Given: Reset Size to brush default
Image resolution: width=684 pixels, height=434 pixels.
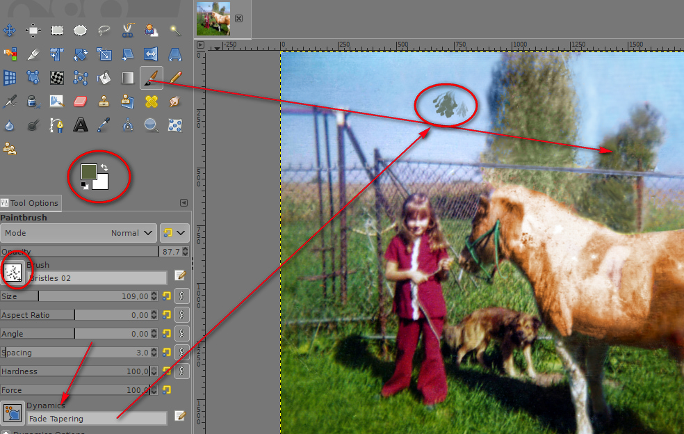Looking at the screenshot, I should 166,296.
